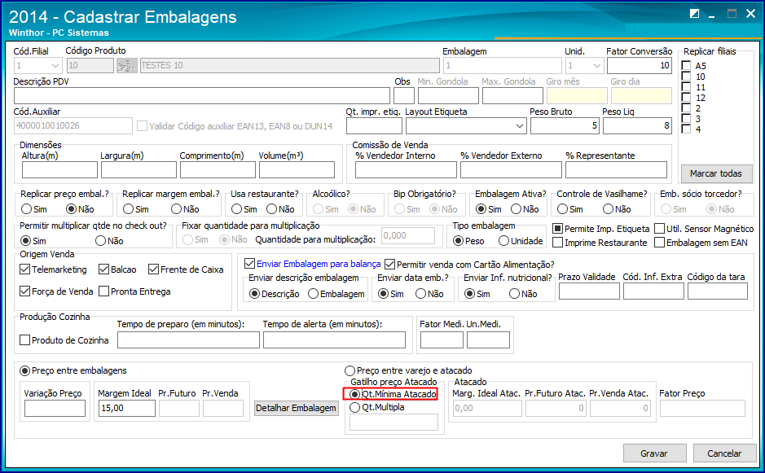765x473 pixels.
Task: Click the Altura(m) field
Action: [x=59, y=169]
